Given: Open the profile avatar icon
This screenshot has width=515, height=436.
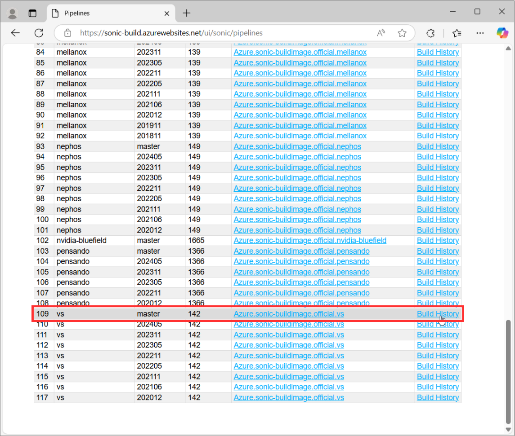Looking at the screenshot, I should (x=13, y=13).
